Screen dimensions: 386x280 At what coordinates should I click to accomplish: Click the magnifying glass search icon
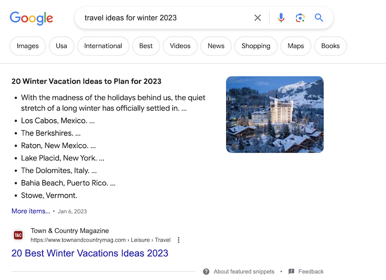(319, 17)
